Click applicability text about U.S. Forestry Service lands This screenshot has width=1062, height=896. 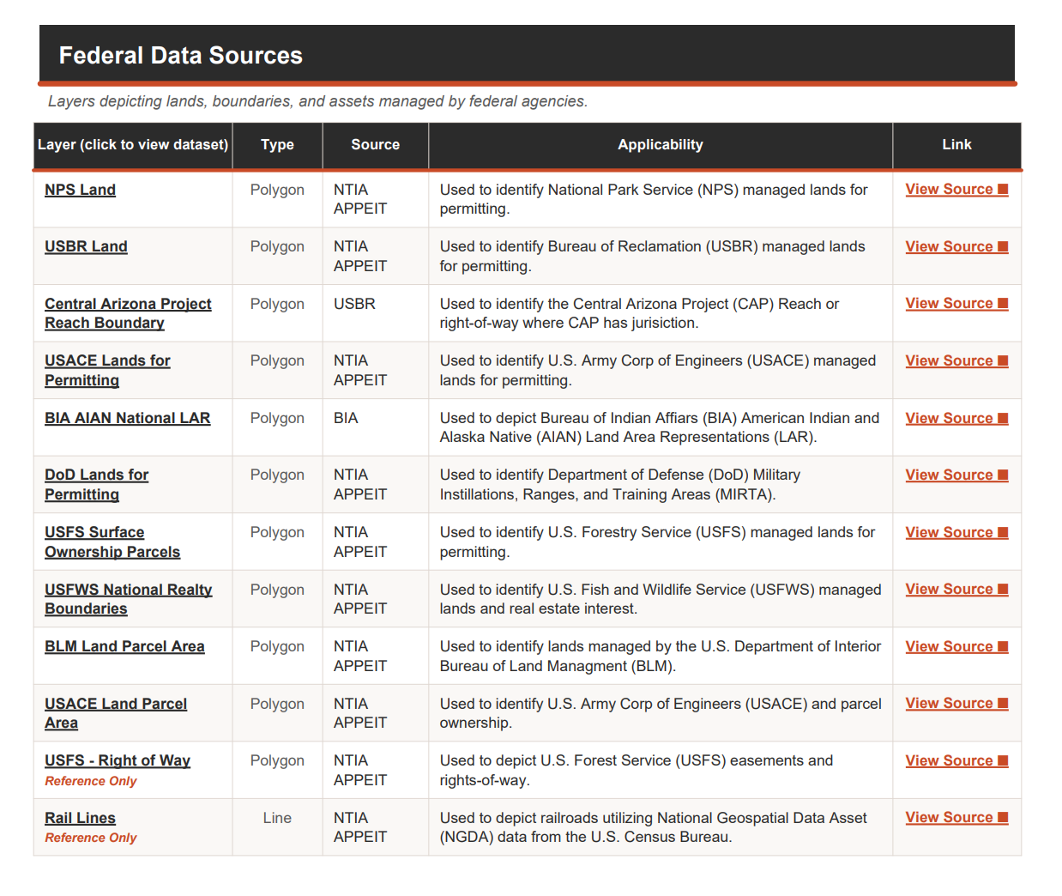[x=657, y=542]
